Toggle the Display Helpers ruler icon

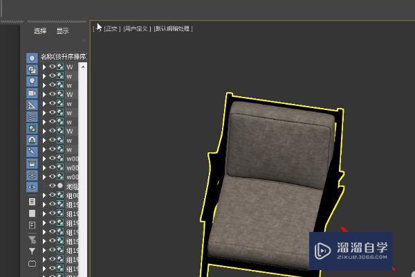(x=32, y=105)
